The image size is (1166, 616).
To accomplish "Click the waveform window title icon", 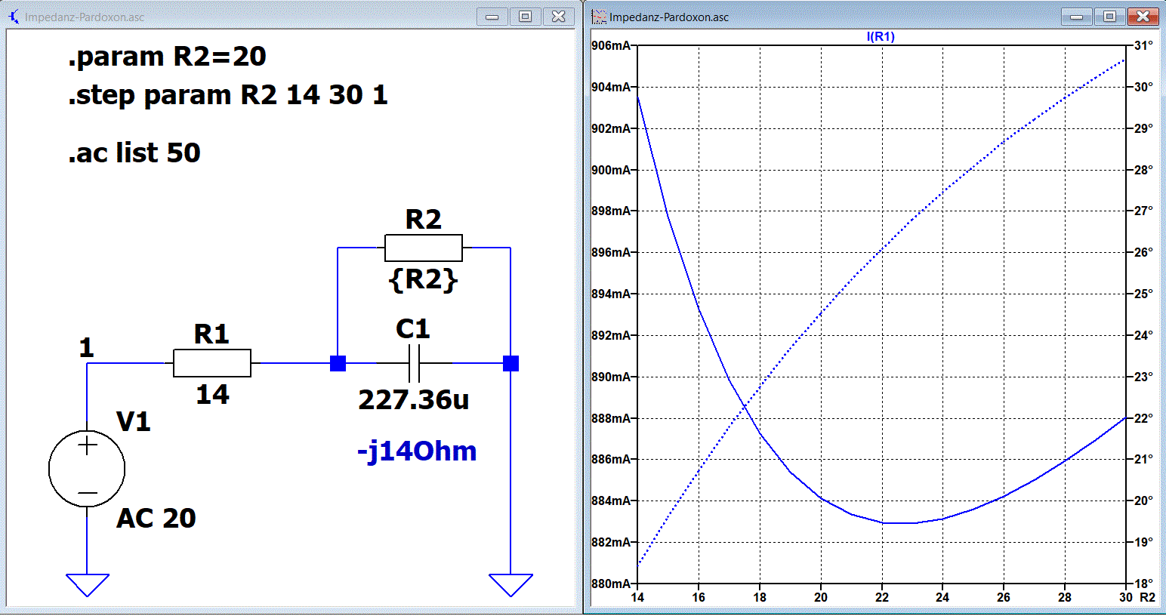I will pyautogui.click(x=599, y=17).
